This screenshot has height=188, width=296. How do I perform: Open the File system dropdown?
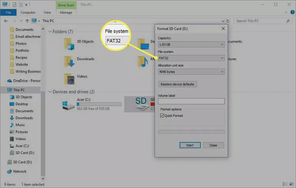click(x=191, y=58)
